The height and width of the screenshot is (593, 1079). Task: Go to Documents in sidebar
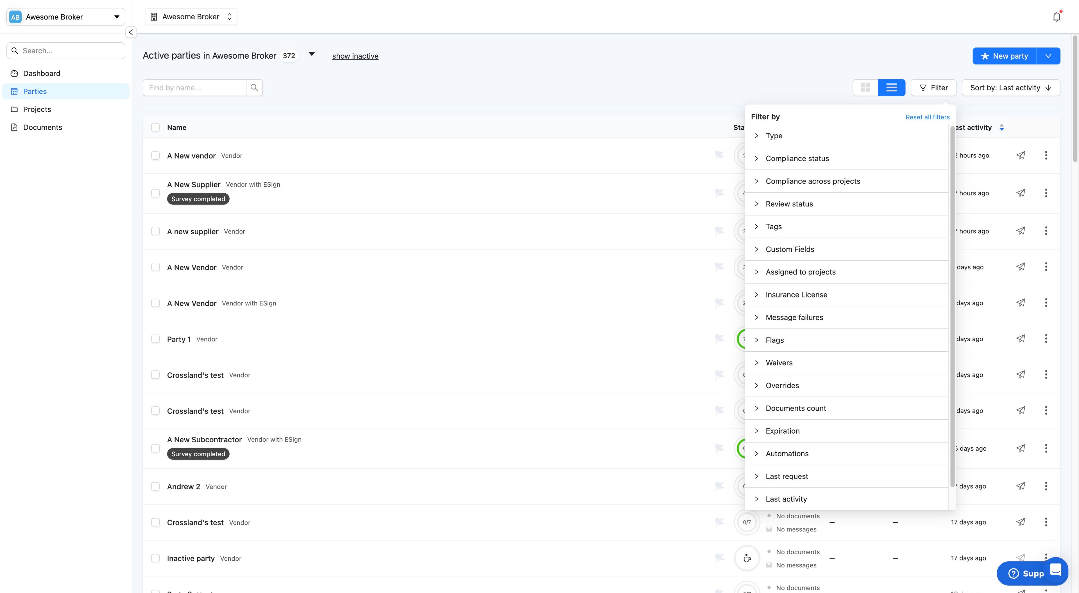pos(42,127)
